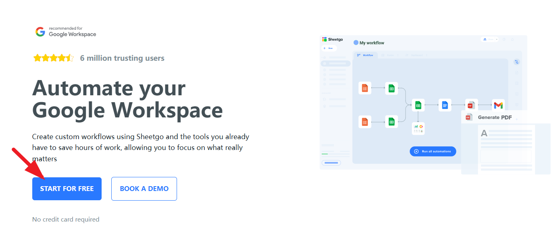Click the Sheets node fed by lower Forms
This screenshot has width=552, height=230.
coord(391,121)
